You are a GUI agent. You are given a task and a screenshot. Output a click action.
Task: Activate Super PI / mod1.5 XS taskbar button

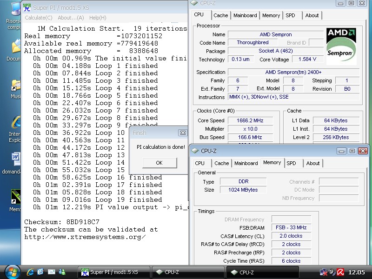(x=113, y=272)
